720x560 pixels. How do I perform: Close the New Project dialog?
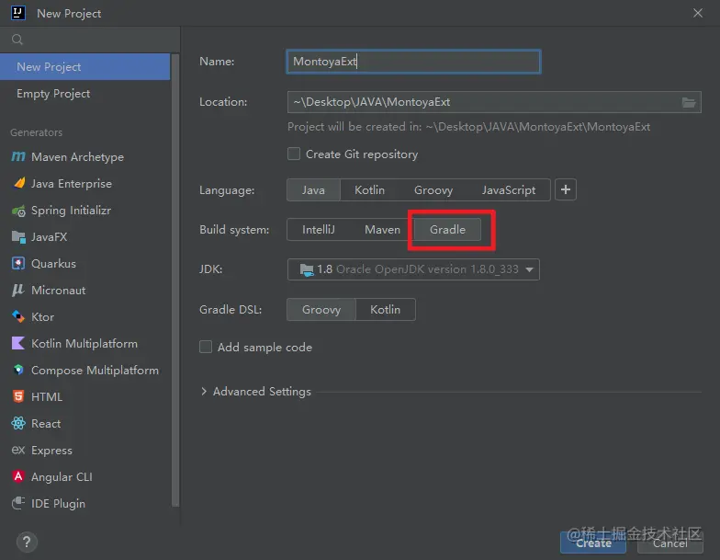[x=698, y=13]
